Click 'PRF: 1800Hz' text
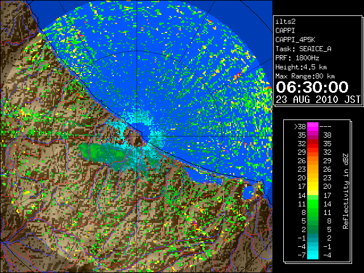Viewport: 364px width, 273px height. (x=297, y=58)
